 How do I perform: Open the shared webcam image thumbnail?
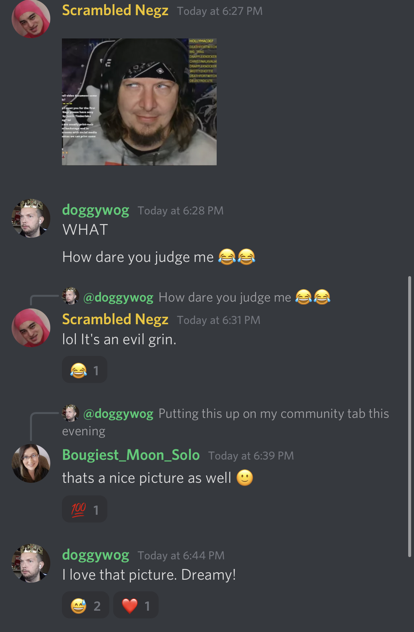pos(139,102)
